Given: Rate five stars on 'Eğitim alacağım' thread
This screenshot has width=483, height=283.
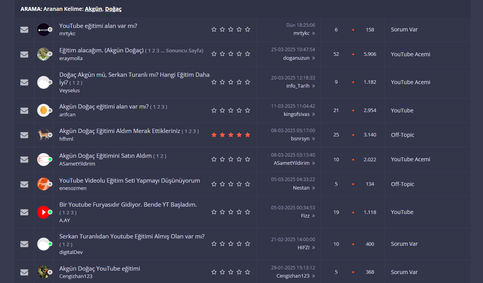Looking at the screenshot, I should [x=248, y=54].
